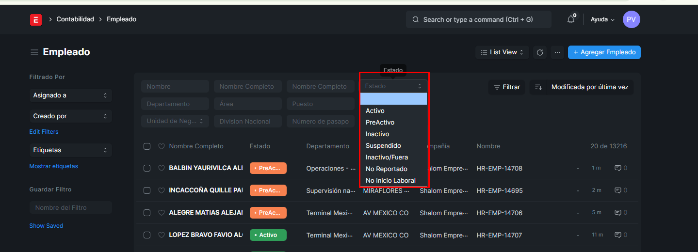Expand the Etiquetas sidebar dropdown
Image resolution: width=698 pixels, height=252 pixels.
click(x=70, y=150)
